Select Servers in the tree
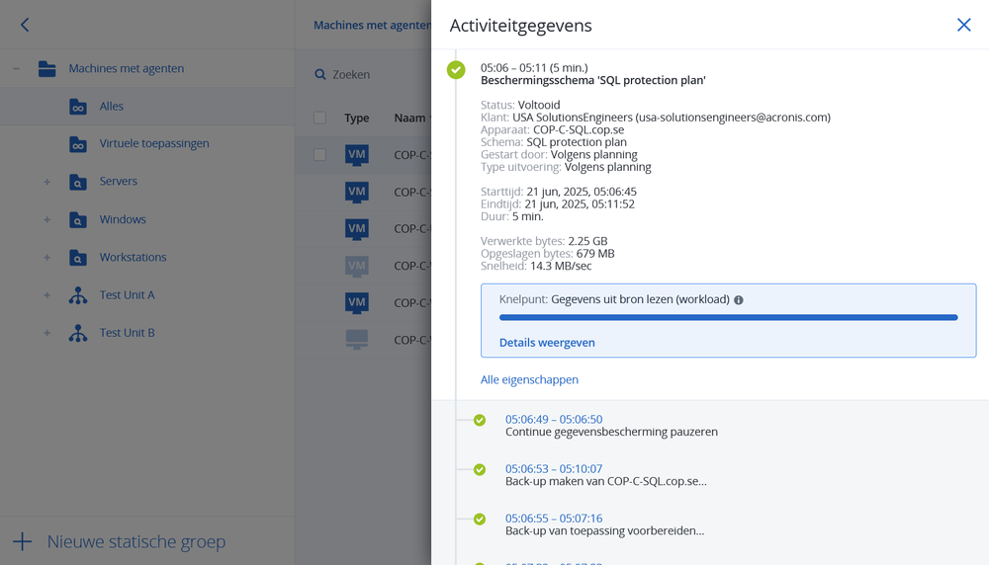Image resolution: width=989 pixels, height=565 pixels. 118,182
